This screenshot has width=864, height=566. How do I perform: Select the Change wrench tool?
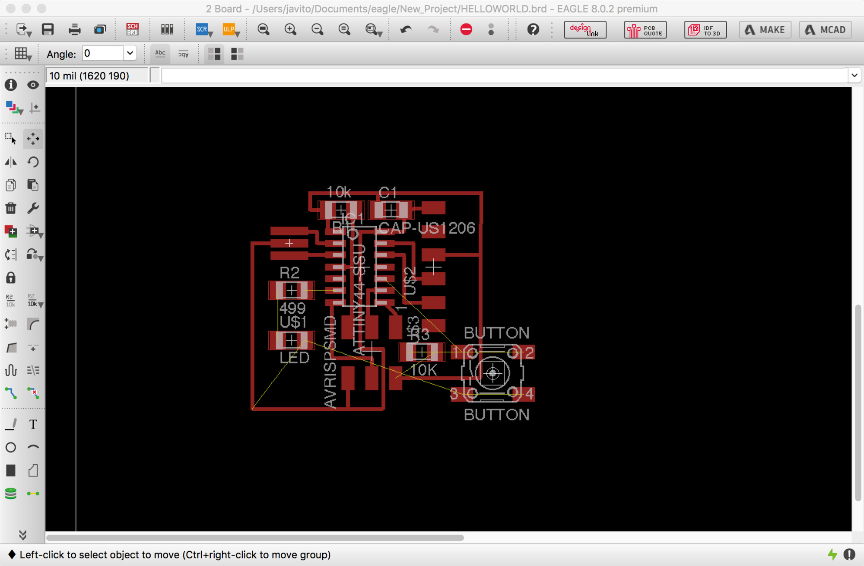33,208
